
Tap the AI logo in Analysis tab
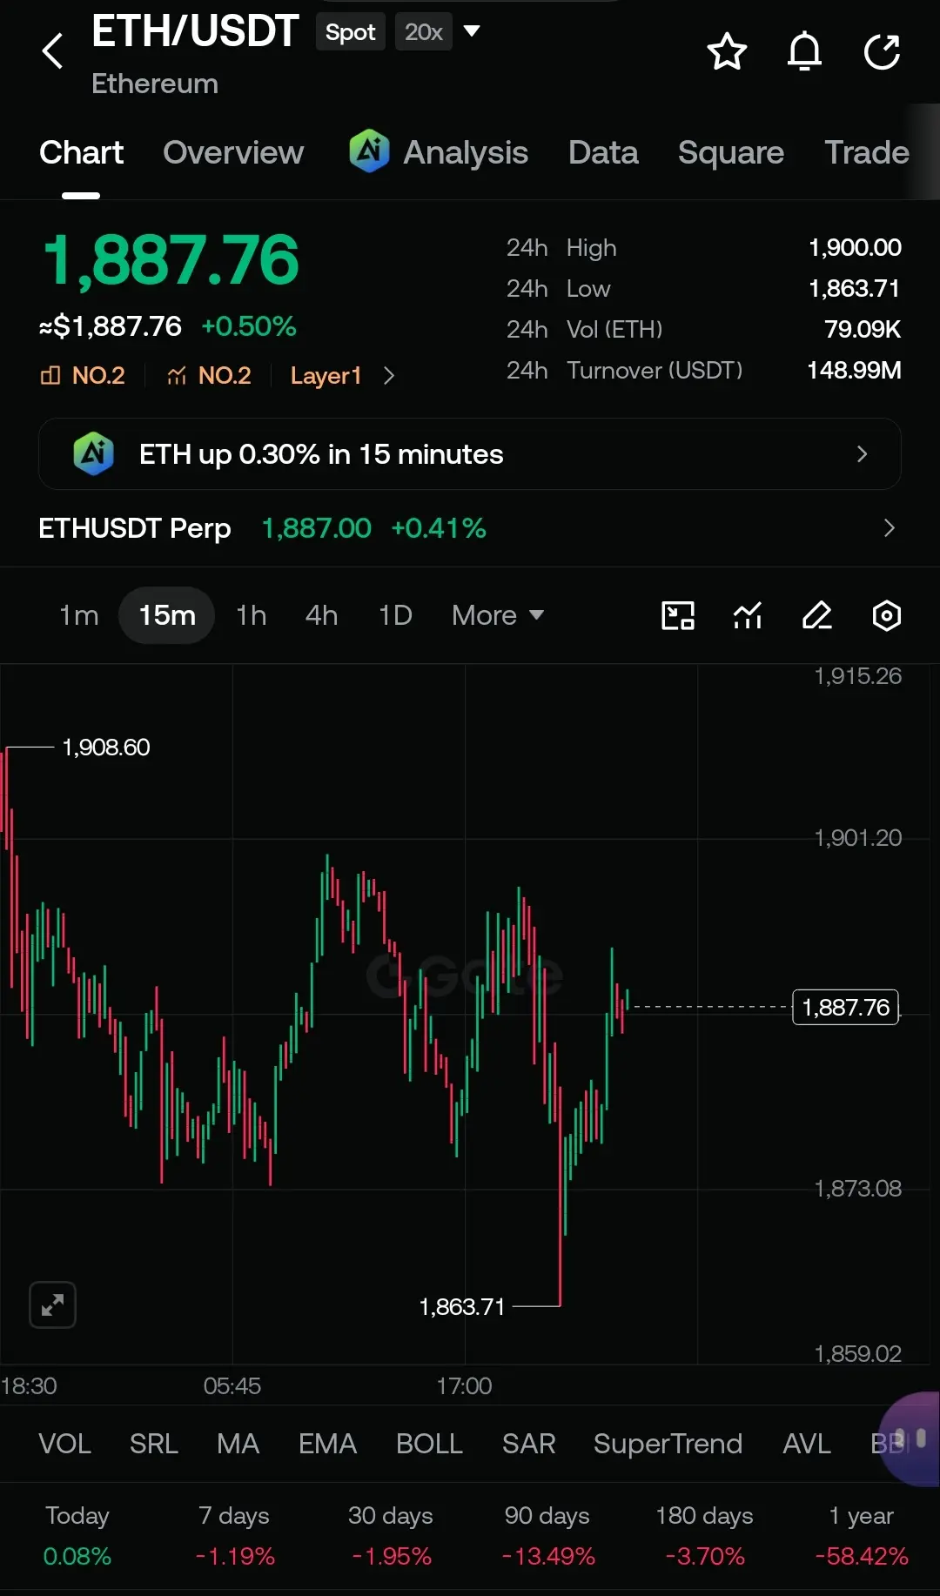(369, 151)
